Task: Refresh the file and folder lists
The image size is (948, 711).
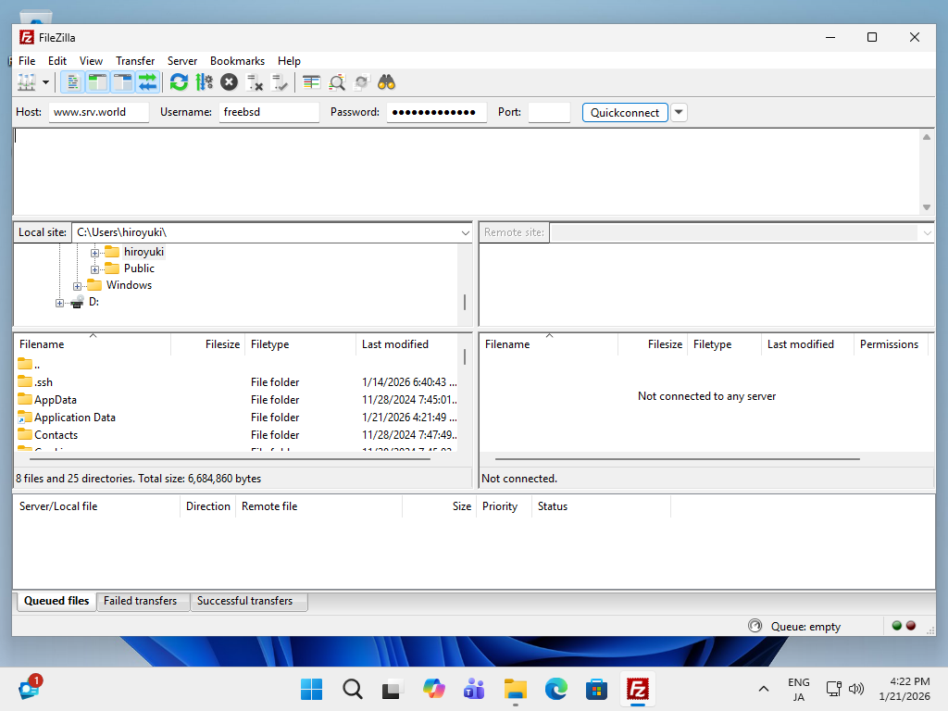Action: [179, 81]
